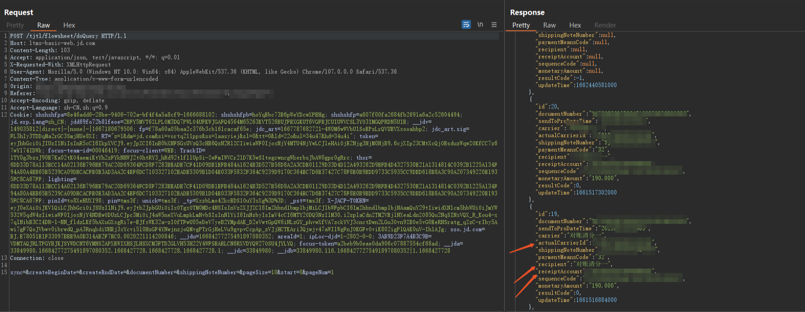Click the Cookie header name
The height and width of the screenshot is (312, 805).
(x=20, y=115)
